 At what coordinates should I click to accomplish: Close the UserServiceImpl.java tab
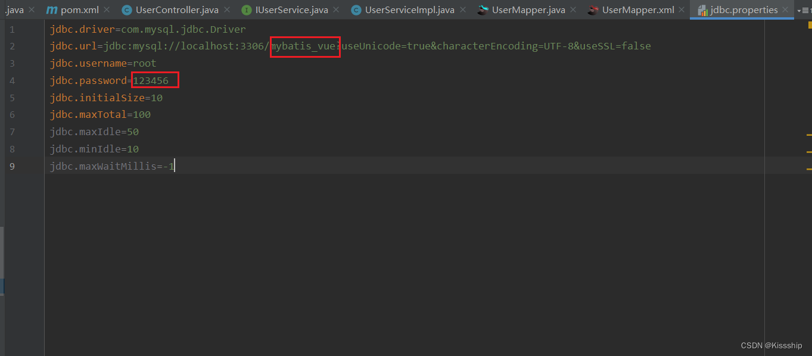462,10
